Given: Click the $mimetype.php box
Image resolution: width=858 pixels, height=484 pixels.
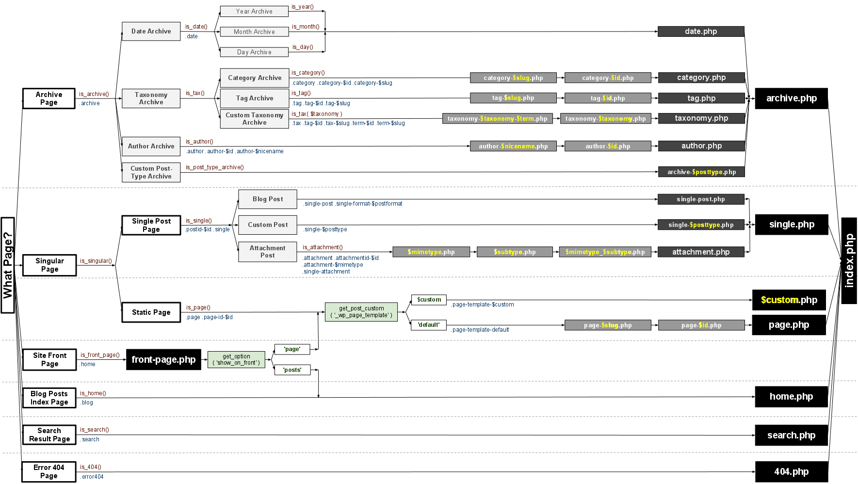Looking at the screenshot, I should [x=431, y=252].
